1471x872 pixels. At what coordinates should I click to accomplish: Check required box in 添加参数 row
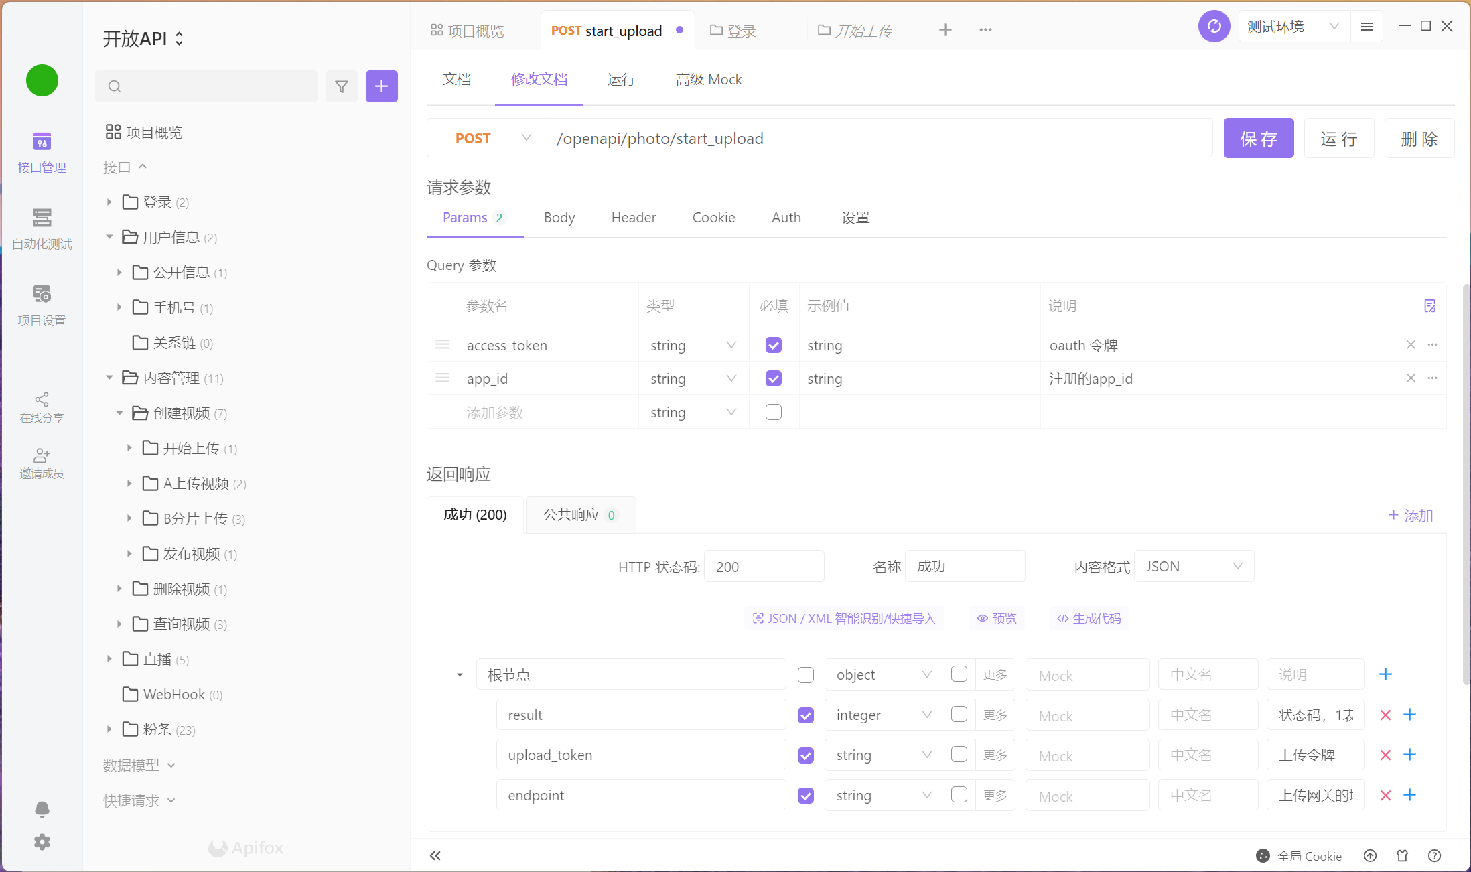pyautogui.click(x=774, y=412)
